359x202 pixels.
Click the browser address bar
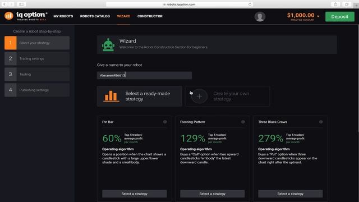coord(179,4)
